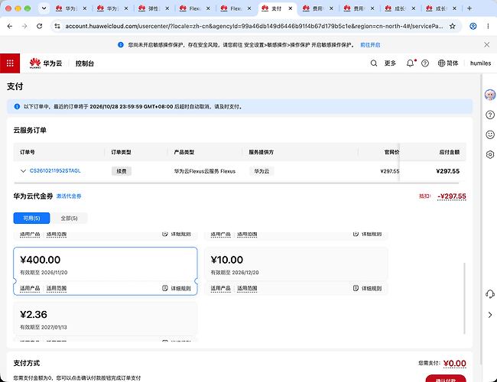Click the 续费 order type tag
Viewport: 497px width, 382px height.
tap(122, 171)
